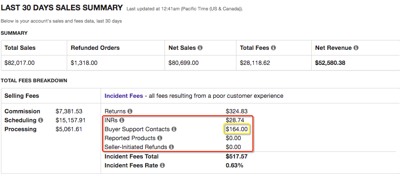This screenshot has height=174, width=400.
Task: Click the Net Revenue value $52,580.38
Action: coord(330,63)
